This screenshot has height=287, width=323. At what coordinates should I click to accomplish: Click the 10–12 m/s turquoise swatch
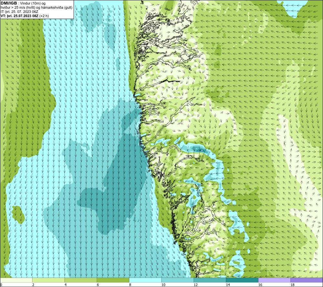point(178,280)
